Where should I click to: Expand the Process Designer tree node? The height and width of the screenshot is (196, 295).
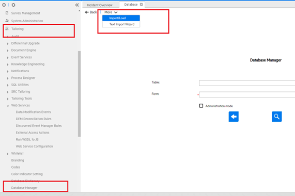pyautogui.click(x=8, y=78)
